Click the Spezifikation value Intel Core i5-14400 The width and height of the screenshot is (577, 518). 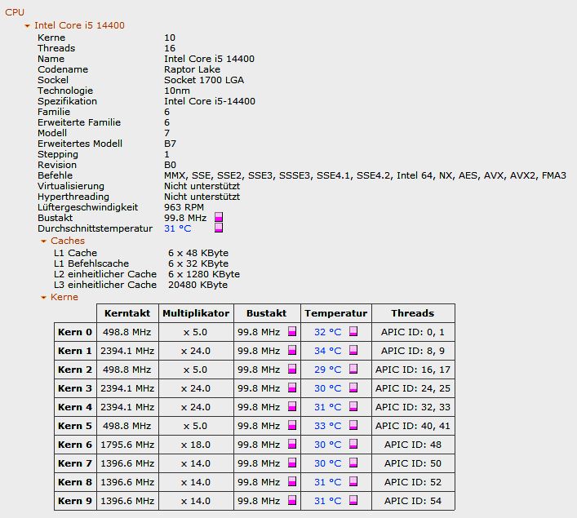pos(210,101)
